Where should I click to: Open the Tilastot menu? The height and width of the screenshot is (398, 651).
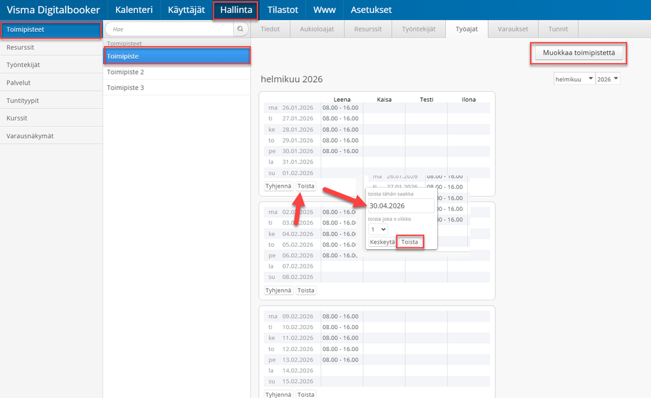tap(283, 10)
